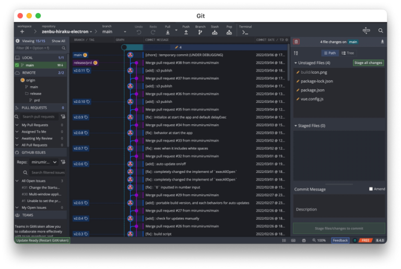Expand Awaiting My Review
The height and width of the screenshot is (269, 401).
tap(17, 138)
